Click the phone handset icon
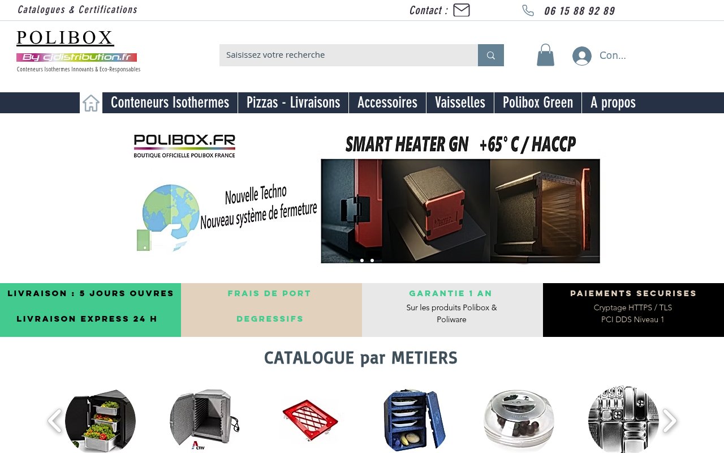724x453 pixels. pyautogui.click(x=528, y=10)
